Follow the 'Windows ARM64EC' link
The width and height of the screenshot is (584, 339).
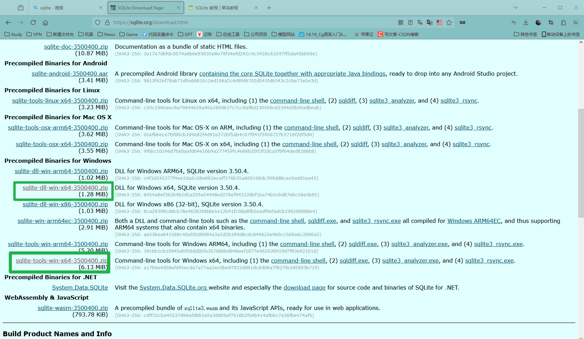(x=474, y=221)
